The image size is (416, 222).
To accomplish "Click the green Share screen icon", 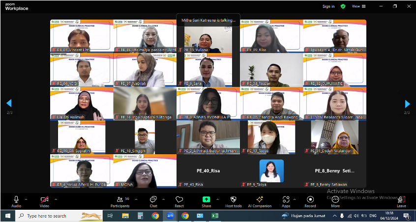I will [206, 199].
